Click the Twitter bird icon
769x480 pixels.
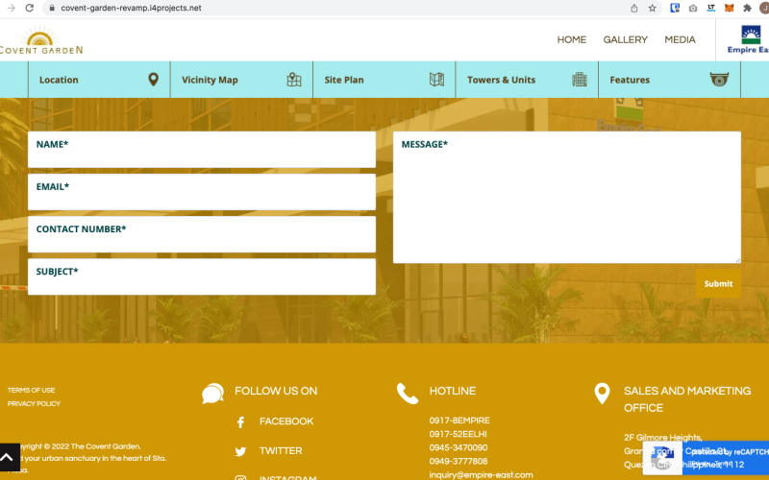[x=240, y=451]
